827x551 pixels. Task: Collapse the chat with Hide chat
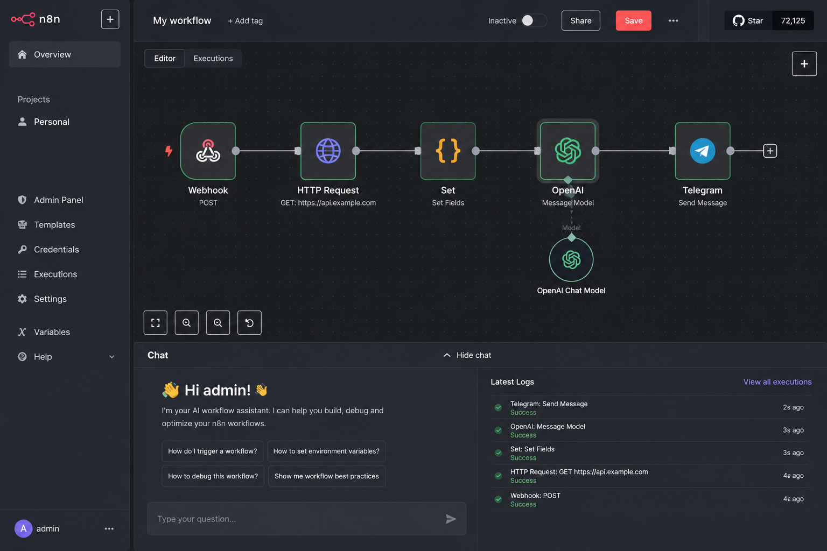point(467,355)
